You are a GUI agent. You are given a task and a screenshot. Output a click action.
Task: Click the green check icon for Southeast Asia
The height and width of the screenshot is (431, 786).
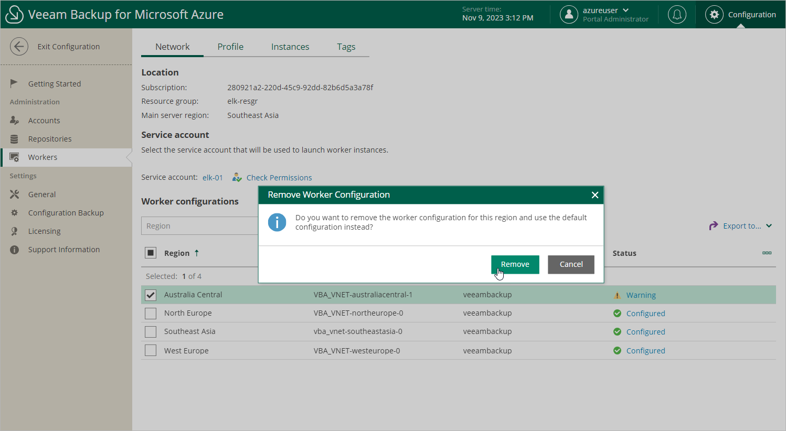(617, 332)
